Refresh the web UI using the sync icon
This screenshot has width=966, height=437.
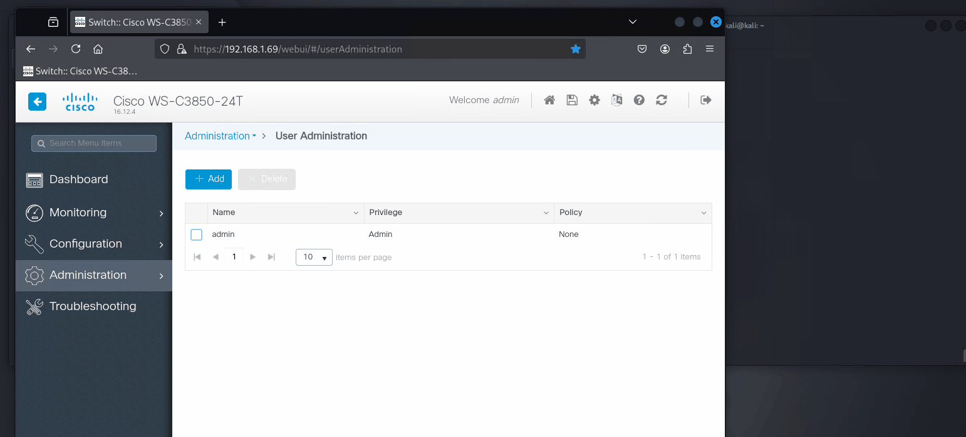click(662, 100)
